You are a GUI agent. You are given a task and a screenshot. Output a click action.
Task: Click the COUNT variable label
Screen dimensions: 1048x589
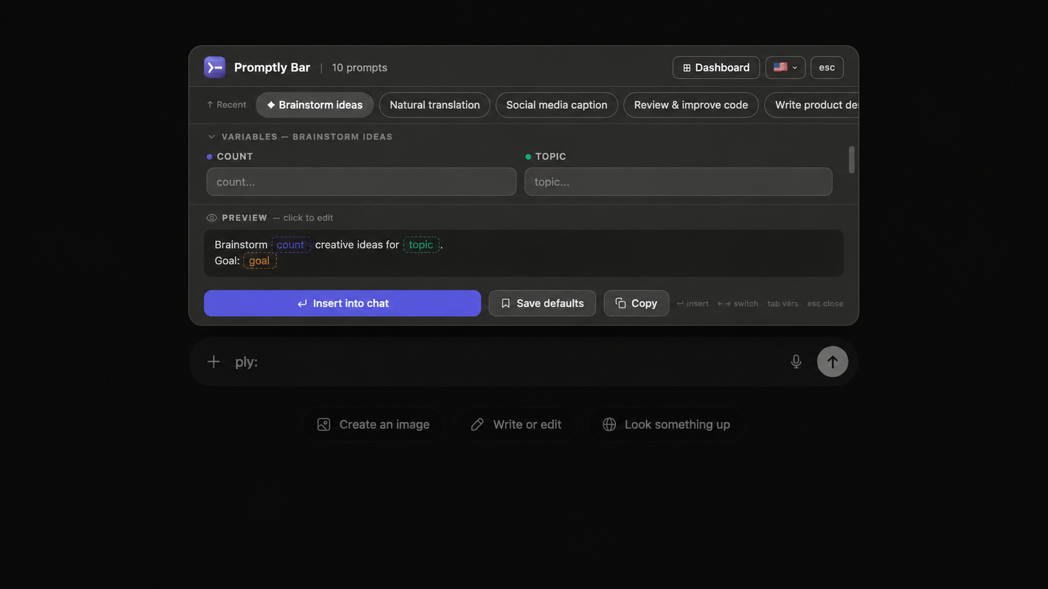pyautogui.click(x=234, y=156)
